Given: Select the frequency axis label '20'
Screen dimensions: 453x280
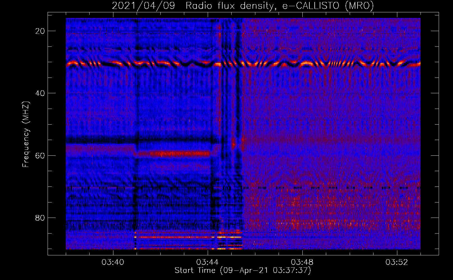Looking at the screenshot, I should [40, 31].
